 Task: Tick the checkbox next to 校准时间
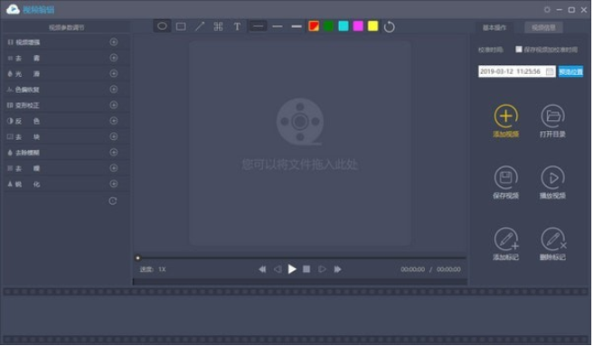520,49
